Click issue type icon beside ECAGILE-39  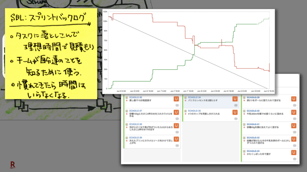(127, 138)
